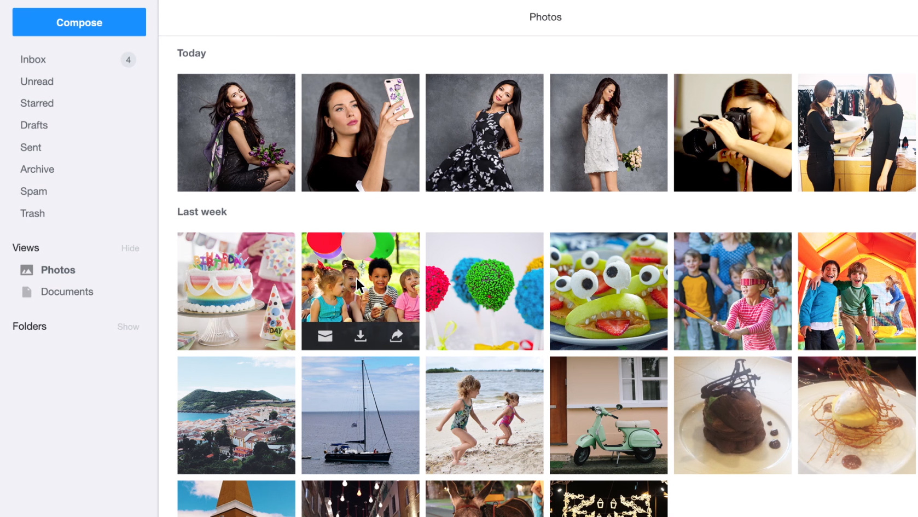Image resolution: width=918 pixels, height=517 pixels.
Task: Click the share arrow icon on hovered photo
Action: [x=396, y=335]
